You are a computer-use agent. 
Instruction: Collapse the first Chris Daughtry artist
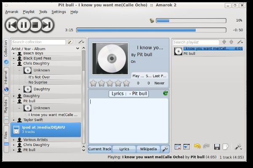pos(14,63)
